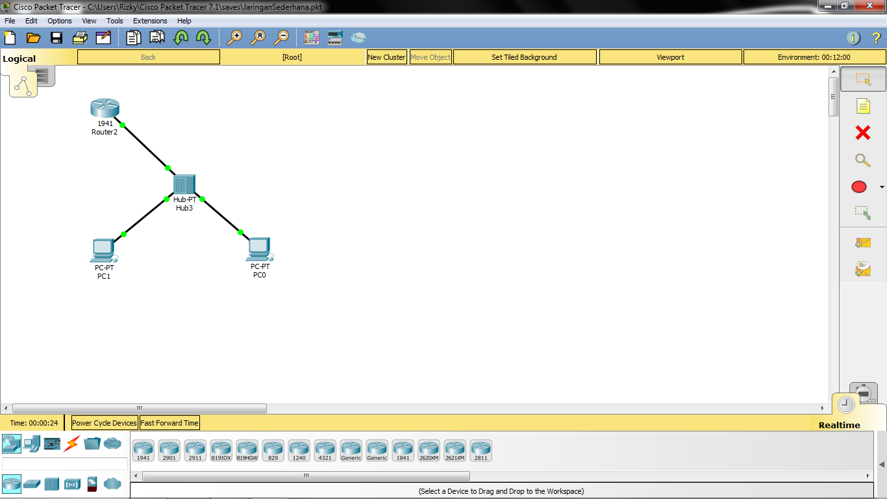This screenshot has height=499, width=887.
Task: Open the network information icon
Action: pyautogui.click(x=854, y=38)
